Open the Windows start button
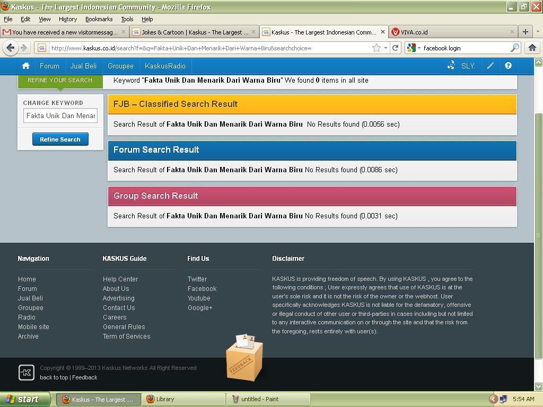543x407 pixels. click(x=25, y=399)
